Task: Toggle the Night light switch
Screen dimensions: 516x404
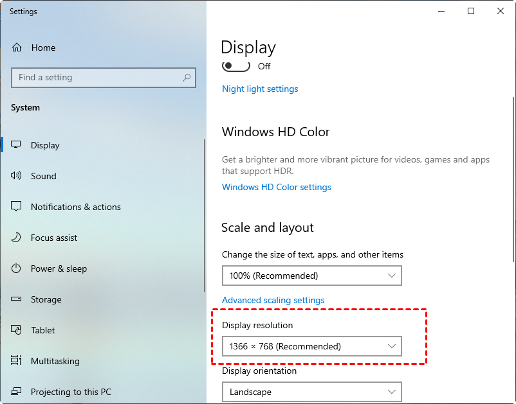Action: pos(236,66)
